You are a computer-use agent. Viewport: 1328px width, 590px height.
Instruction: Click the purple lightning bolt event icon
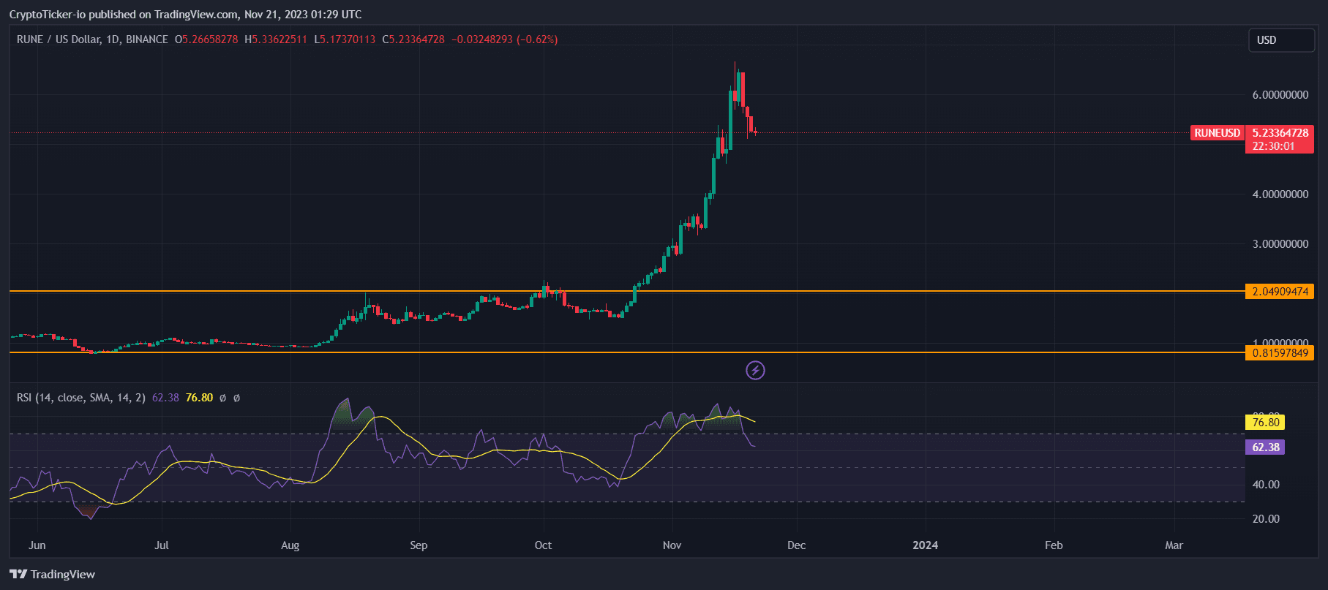755,370
